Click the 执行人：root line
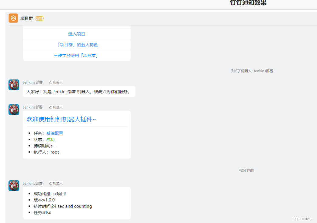 [46, 152]
